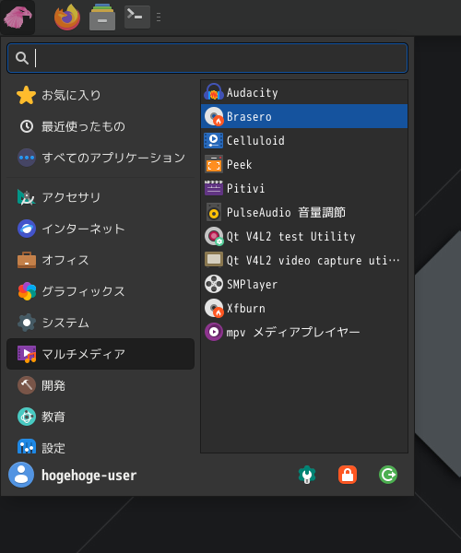Launch mpv メディアプレイヤー
This screenshot has height=553, width=461.
pos(304,332)
